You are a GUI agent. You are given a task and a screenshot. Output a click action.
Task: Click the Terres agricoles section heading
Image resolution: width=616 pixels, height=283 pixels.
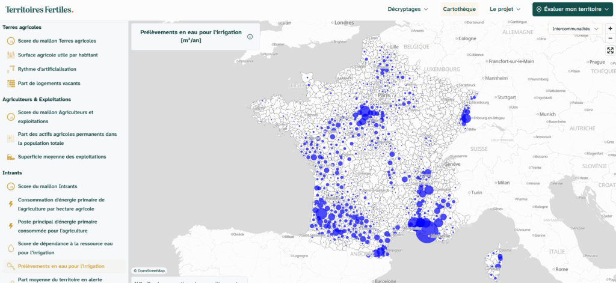[22, 27]
